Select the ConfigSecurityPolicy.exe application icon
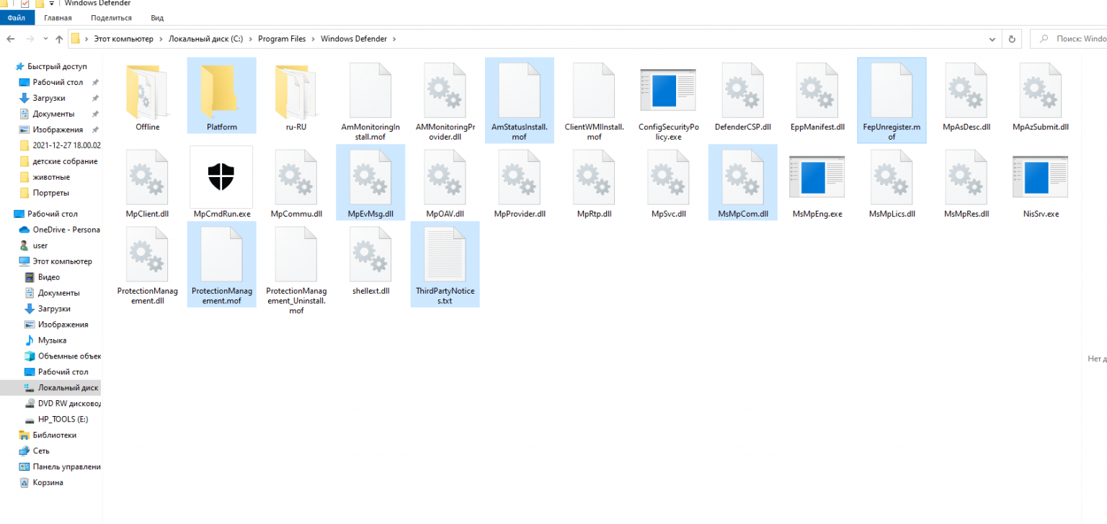The width and height of the screenshot is (1107, 524). tap(669, 91)
